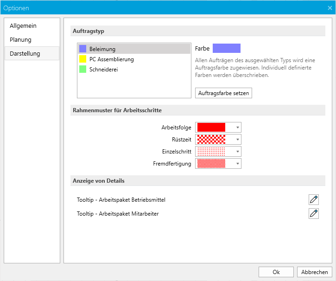The width and height of the screenshot is (336, 281).
Task: Click the yellow PC Assemblierung color square
Action: pos(83,59)
